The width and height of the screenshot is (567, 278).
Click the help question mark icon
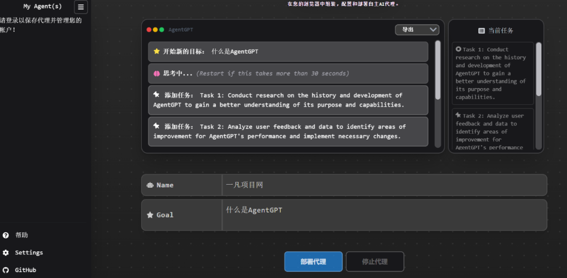(x=5, y=236)
